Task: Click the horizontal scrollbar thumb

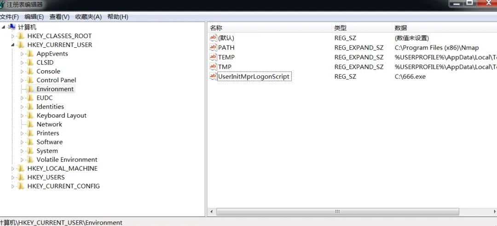Action: 338,211
